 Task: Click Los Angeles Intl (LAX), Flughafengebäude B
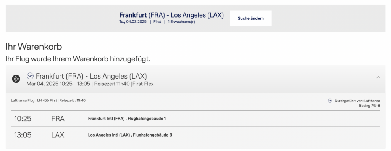130,135
